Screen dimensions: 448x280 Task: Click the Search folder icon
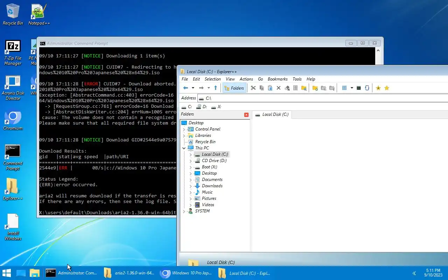(x=304, y=88)
